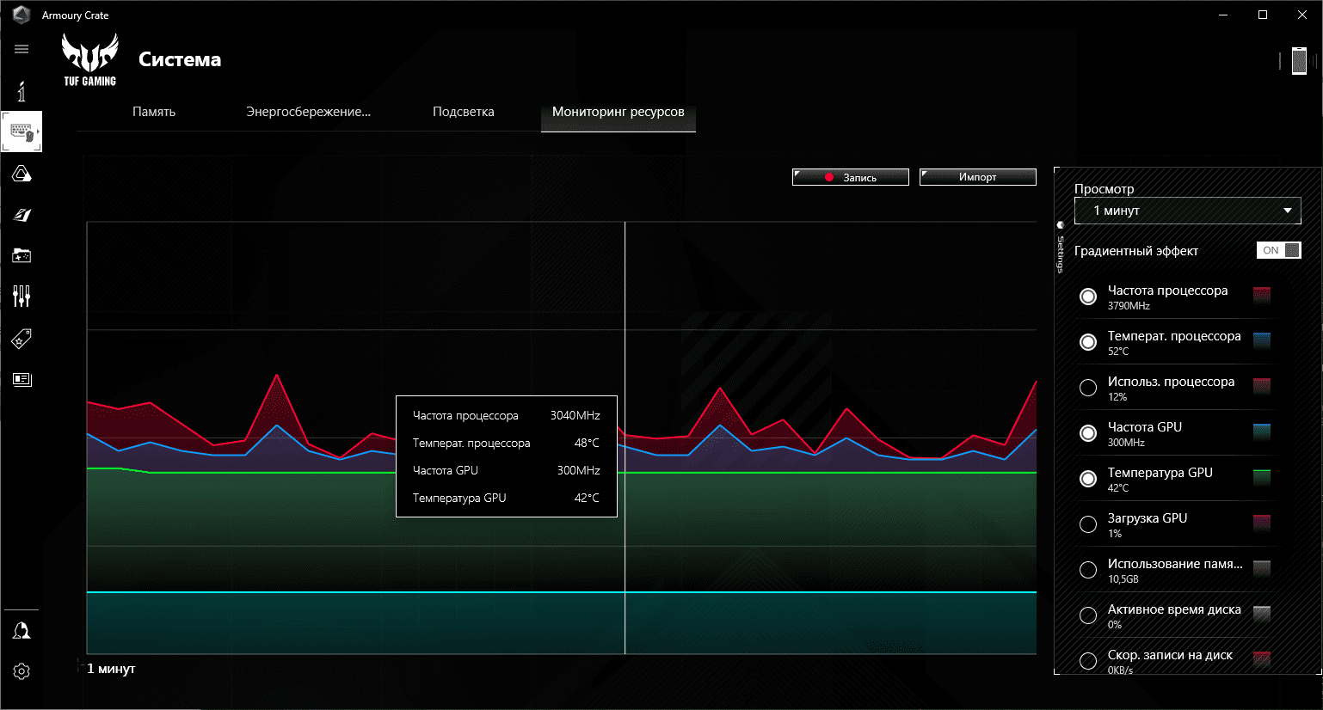This screenshot has width=1323, height=710.
Task: Enable Скор. записи на диск radio button
Action: tap(1088, 661)
